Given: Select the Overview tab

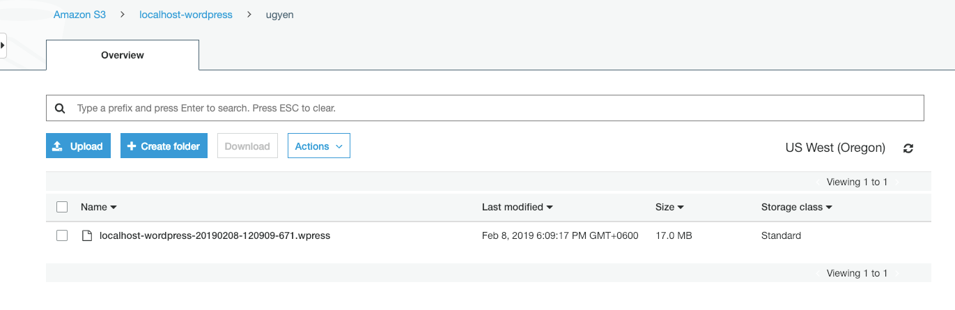Looking at the screenshot, I should pyautogui.click(x=123, y=55).
